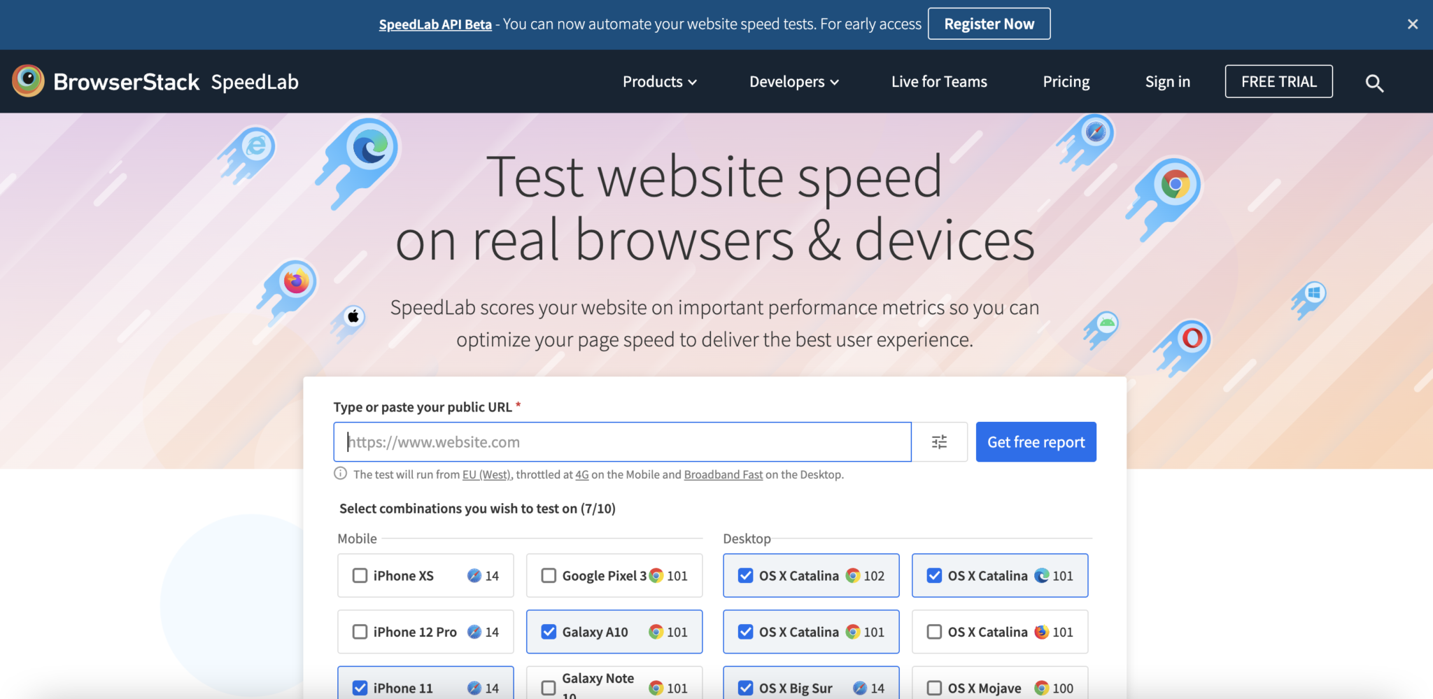This screenshot has width=1433, height=699.
Task: Focus the public URL input field
Action: (622, 442)
